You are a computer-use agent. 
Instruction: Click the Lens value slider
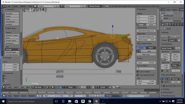point(146,63)
